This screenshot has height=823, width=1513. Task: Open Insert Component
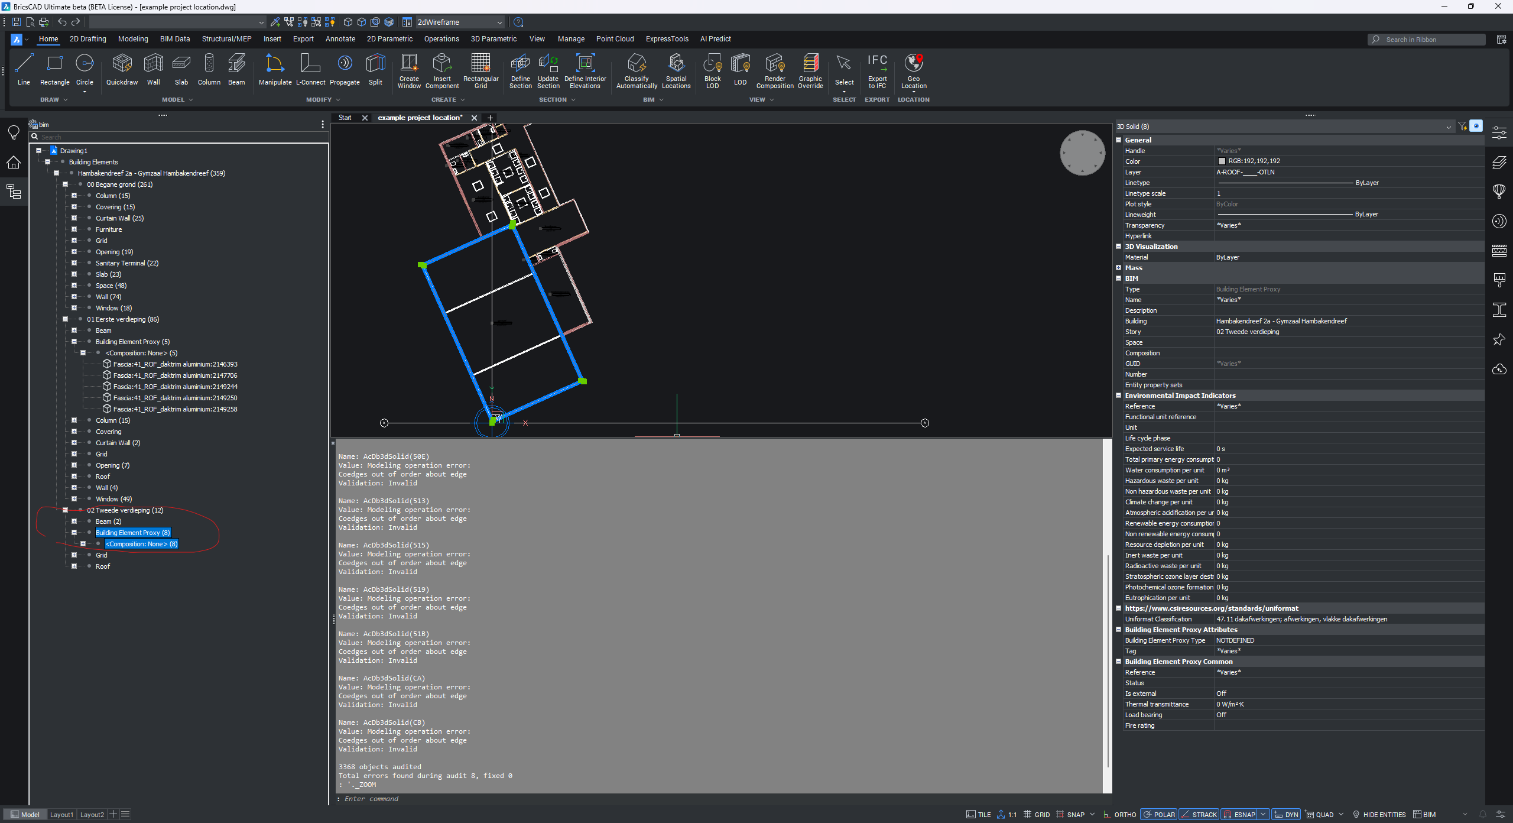coord(442,71)
